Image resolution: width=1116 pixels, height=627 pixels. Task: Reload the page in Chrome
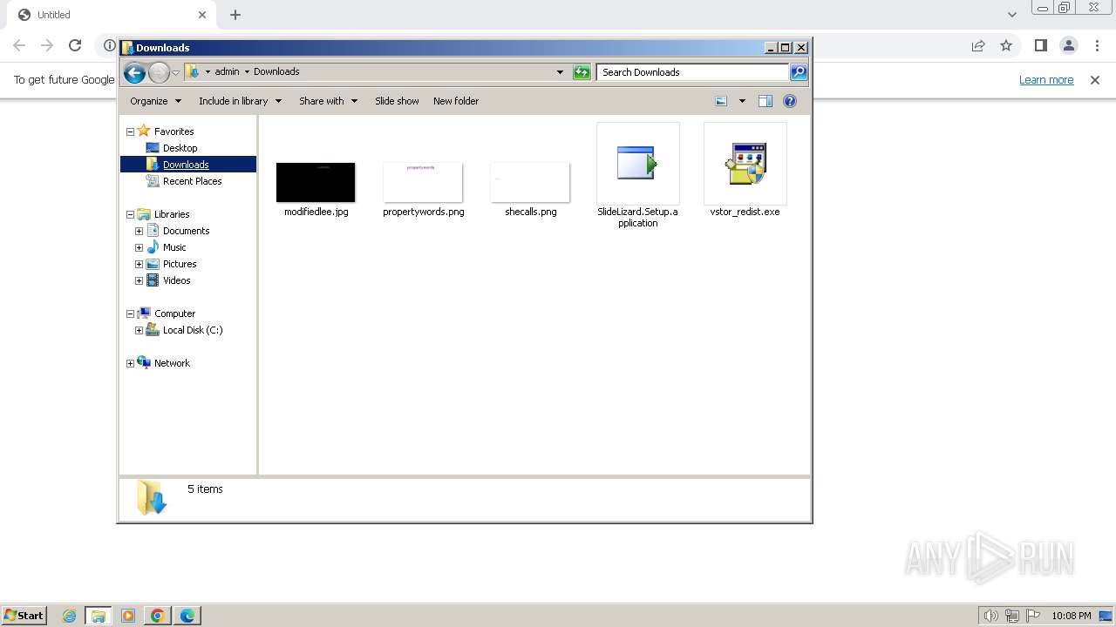[x=75, y=45]
